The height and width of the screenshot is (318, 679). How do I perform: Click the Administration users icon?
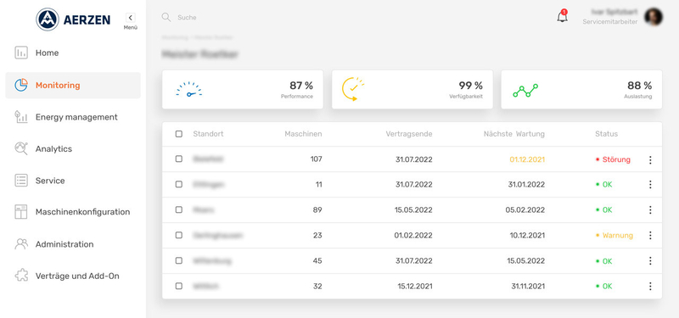point(20,244)
